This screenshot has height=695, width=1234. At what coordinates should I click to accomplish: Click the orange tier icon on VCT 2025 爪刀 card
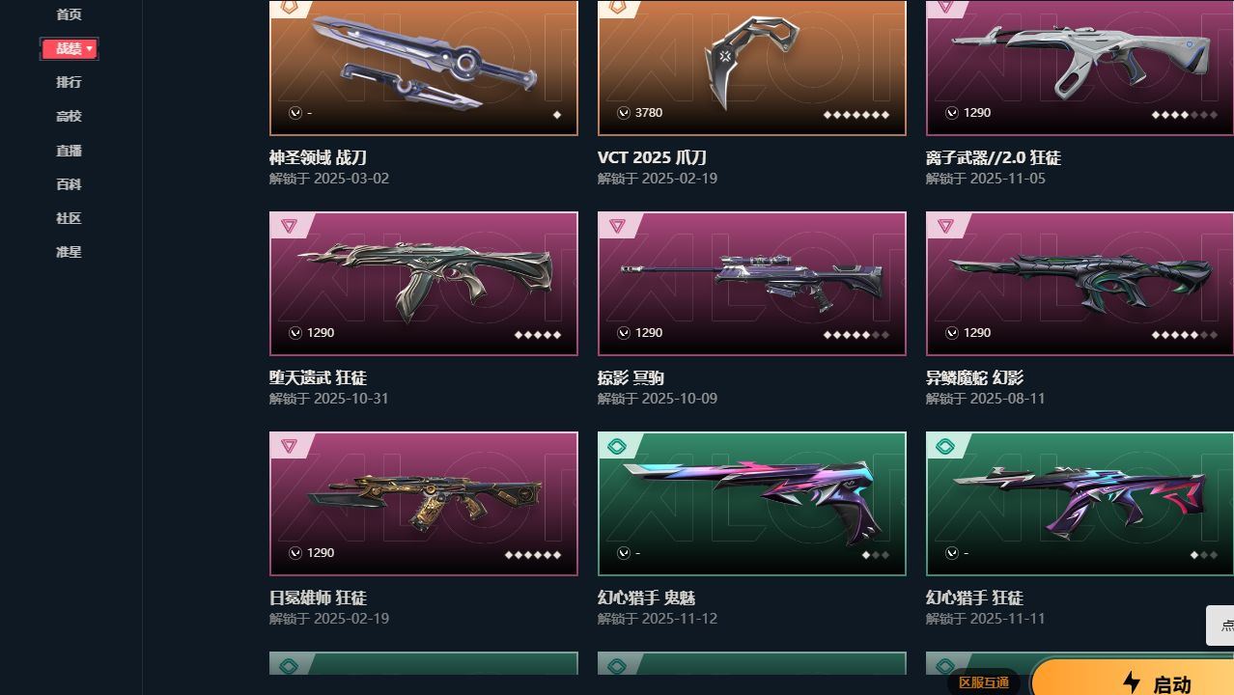point(617,7)
